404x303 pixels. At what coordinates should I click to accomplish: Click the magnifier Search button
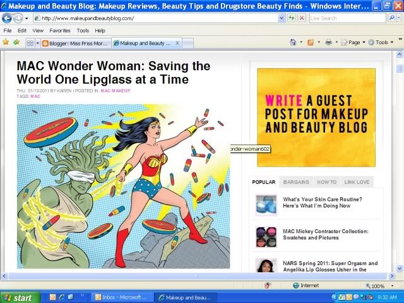point(391,18)
